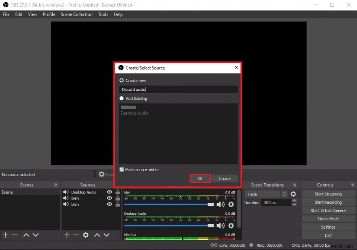
Task: Open Scene Transitions properties gear
Action: pos(293,194)
